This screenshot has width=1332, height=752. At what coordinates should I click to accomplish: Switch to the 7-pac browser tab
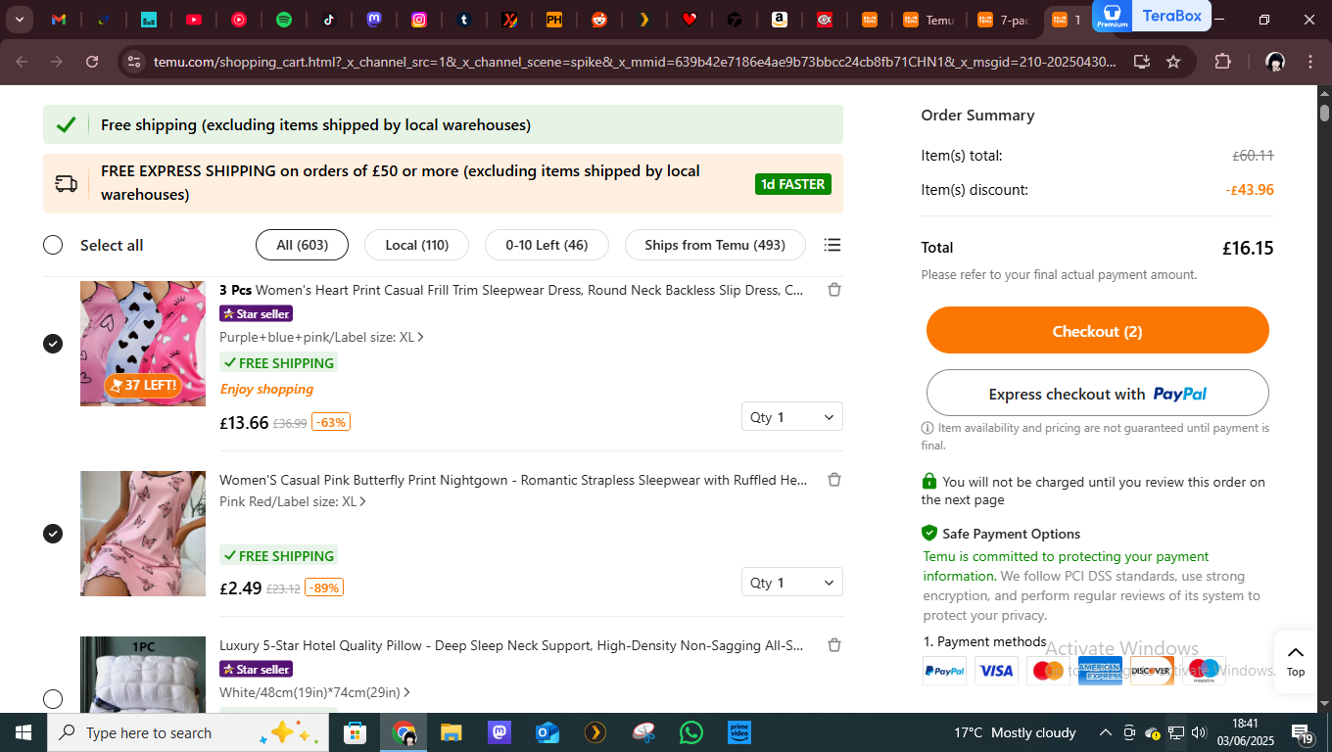click(x=1005, y=20)
